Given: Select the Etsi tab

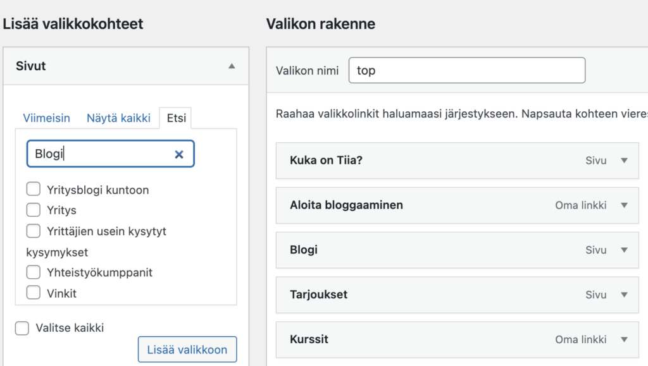Looking at the screenshot, I should coord(177,118).
